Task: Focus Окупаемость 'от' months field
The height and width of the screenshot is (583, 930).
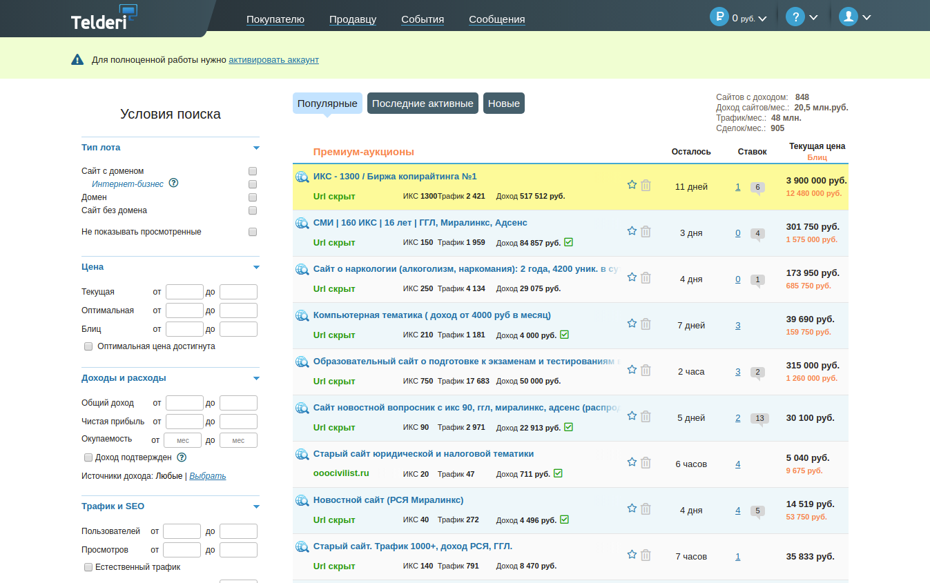Action: [182, 440]
